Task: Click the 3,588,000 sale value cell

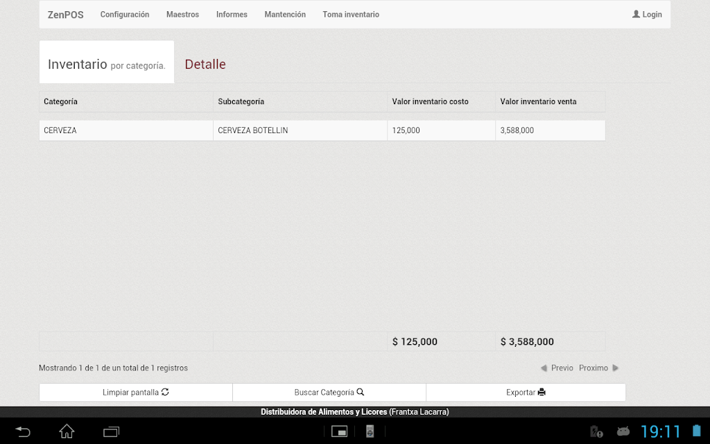Action: coord(551,130)
